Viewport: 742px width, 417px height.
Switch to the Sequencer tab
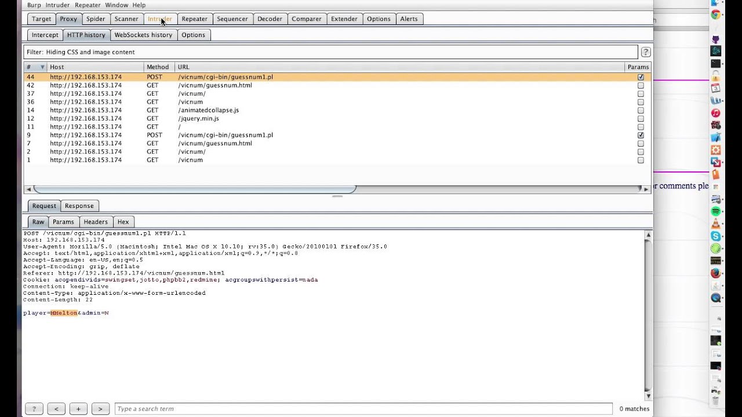pos(232,19)
